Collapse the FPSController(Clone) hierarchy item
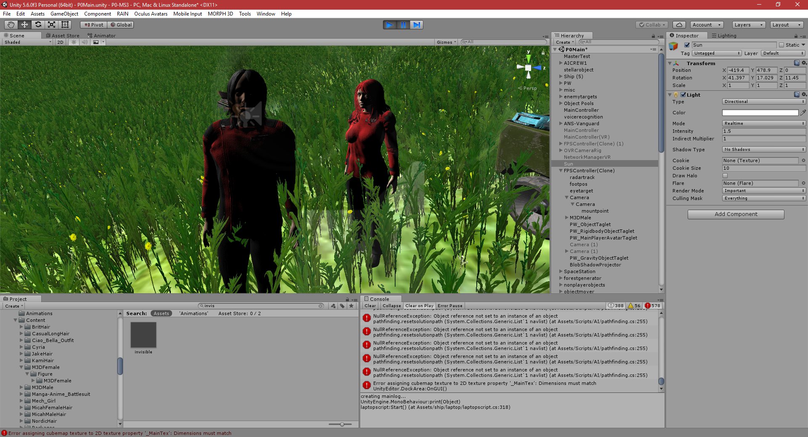 click(x=561, y=171)
